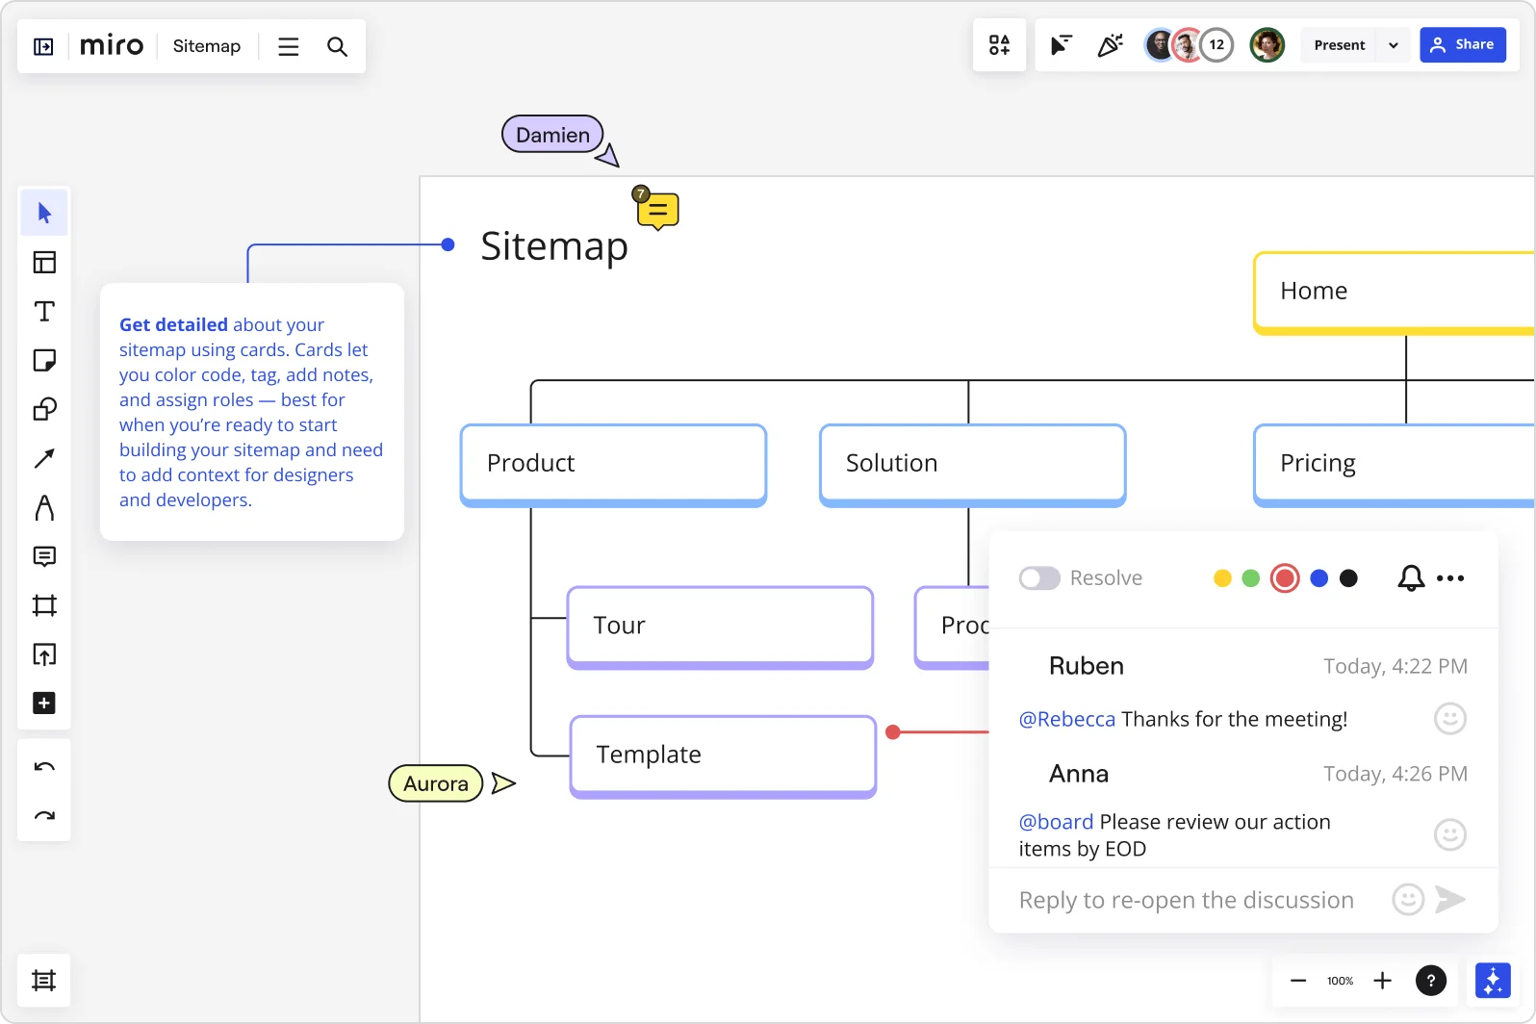Open comment thread more options
Screen dimensions: 1536x1024
point(1450,578)
